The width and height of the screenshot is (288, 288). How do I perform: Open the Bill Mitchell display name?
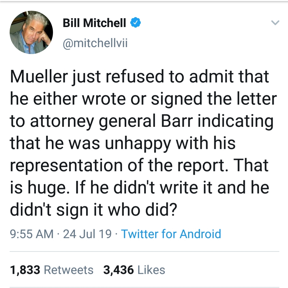tap(94, 23)
